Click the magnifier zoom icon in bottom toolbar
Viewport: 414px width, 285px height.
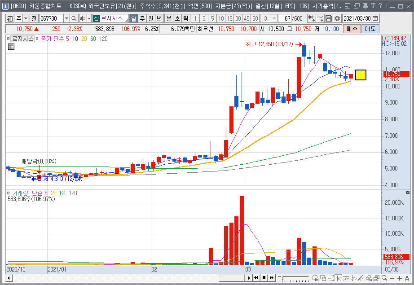[x=384, y=278]
